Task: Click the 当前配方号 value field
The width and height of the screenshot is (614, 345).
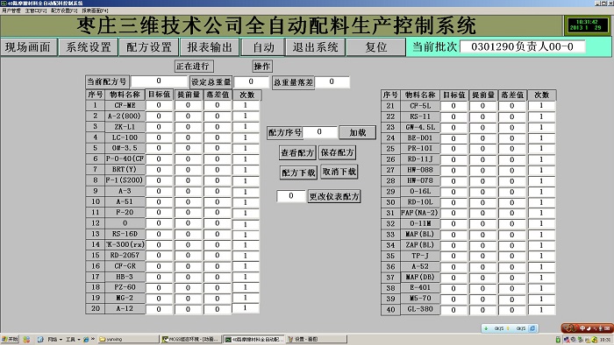Action: click(x=159, y=81)
